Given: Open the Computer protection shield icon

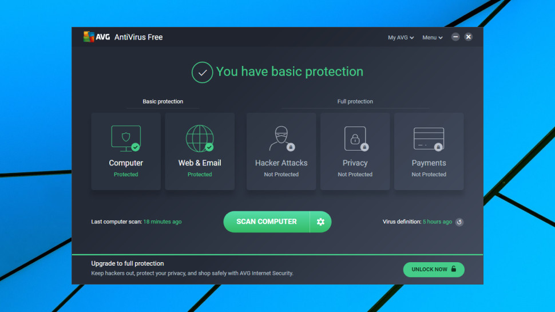Looking at the screenshot, I should (126, 138).
